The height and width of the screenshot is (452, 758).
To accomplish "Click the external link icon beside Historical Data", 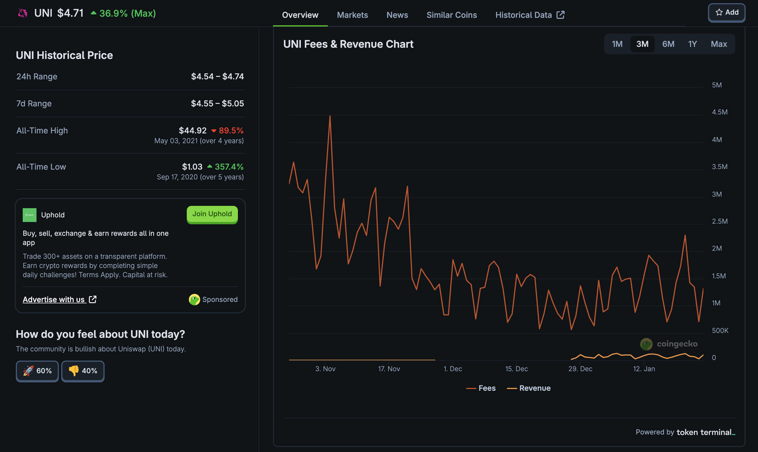I will click(x=560, y=15).
